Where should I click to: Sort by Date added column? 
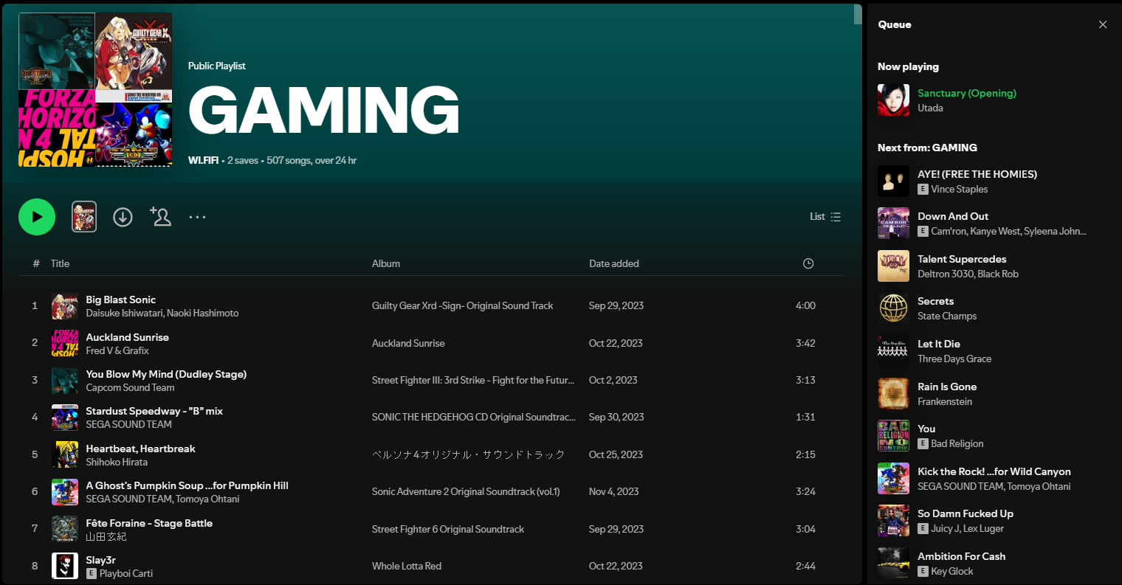tap(614, 263)
